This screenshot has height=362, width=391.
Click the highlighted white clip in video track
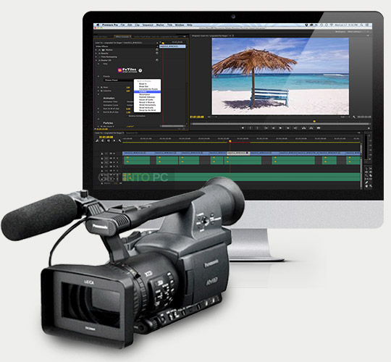click(x=238, y=153)
